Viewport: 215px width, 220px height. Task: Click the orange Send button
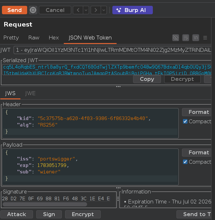click(15, 10)
